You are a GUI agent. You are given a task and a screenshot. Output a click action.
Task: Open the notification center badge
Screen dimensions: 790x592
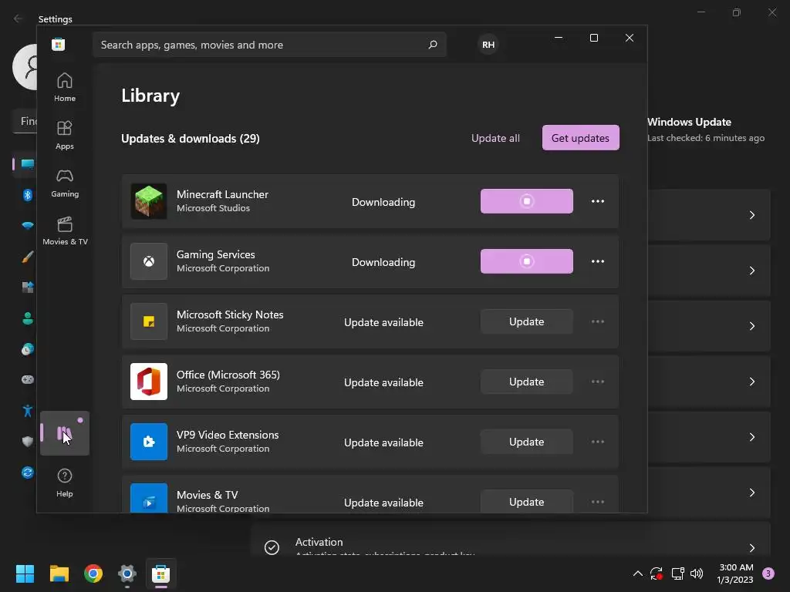[768, 573]
